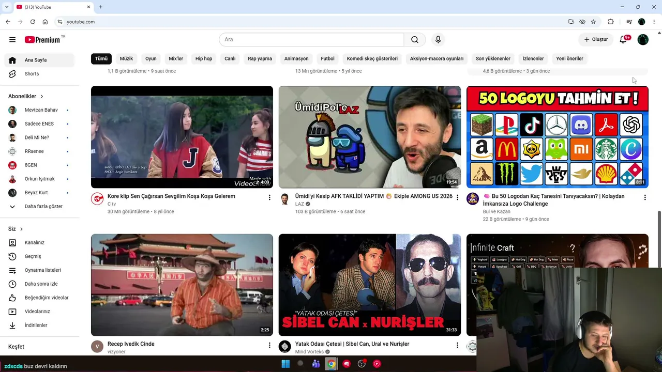Select the Oyun filter chip
The height and width of the screenshot is (372, 662).
[x=151, y=58]
